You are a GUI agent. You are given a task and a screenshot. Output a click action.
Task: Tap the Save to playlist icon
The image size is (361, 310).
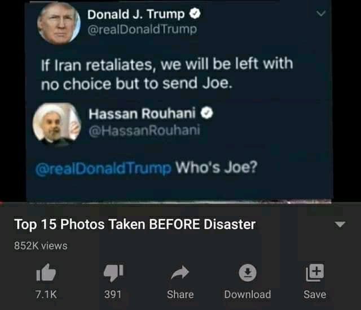[x=315, y=272]
